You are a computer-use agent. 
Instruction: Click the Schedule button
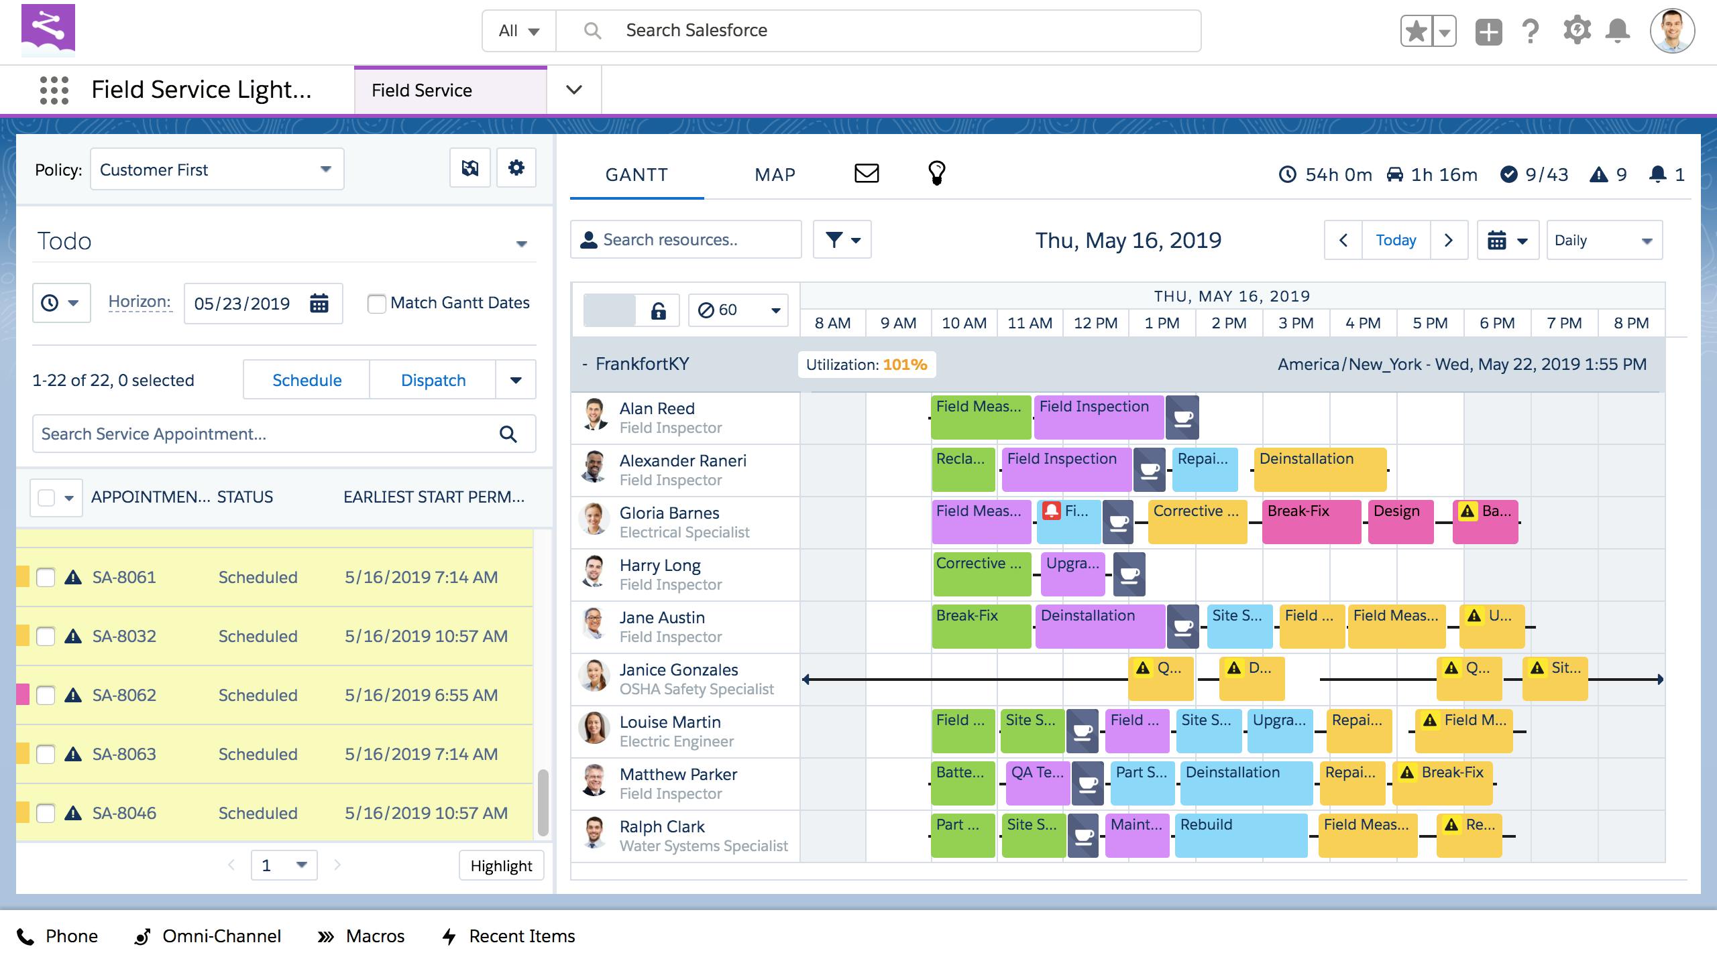click(307, 380)
